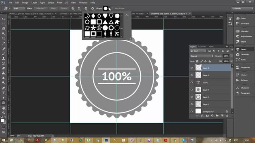Image resolution: width=255 pixels, height=143 pixels.
Task: Select the Eyedropper tool
Action: click(x=4, y=43)
